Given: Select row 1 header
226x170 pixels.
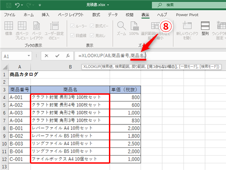Looking at the screenshot, I should click(4, 74).
